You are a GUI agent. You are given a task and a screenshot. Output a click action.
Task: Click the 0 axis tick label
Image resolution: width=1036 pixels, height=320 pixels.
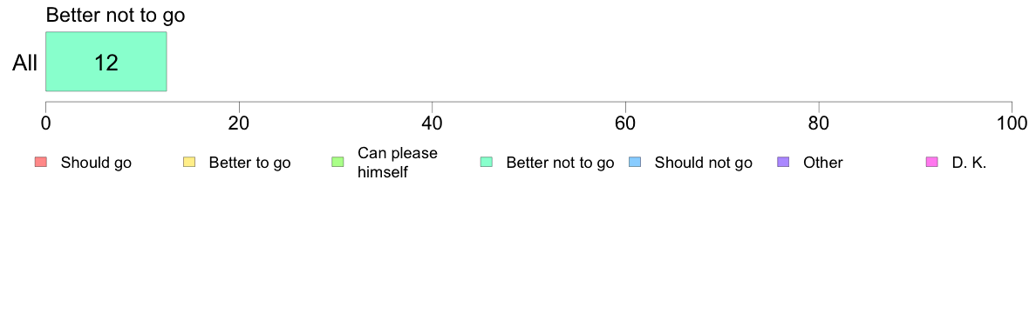click(45, 123)
